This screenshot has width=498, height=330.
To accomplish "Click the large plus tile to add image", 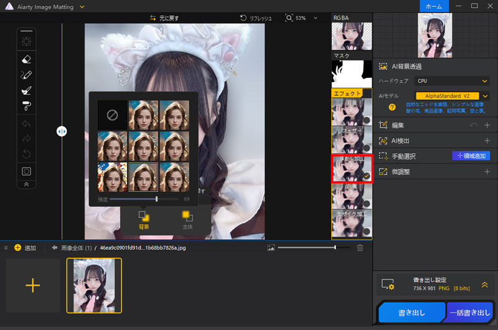I will click(32, 285).
